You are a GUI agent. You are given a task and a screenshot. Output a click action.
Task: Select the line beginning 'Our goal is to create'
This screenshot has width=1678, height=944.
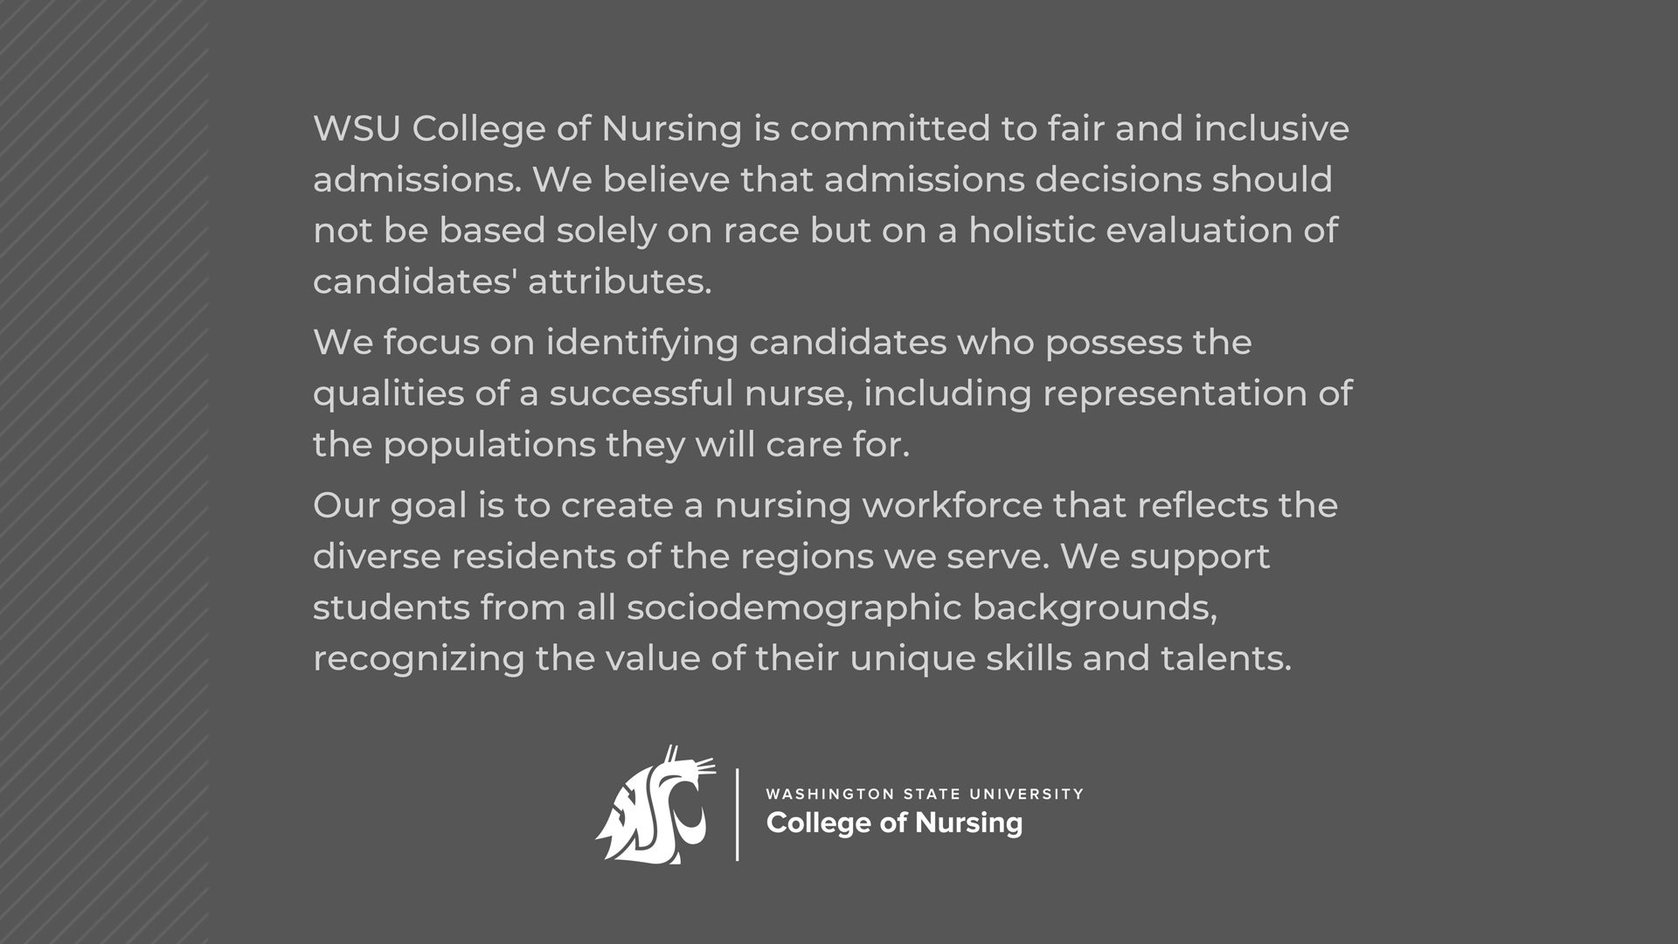pyautogui.click(x=825, y=505)
